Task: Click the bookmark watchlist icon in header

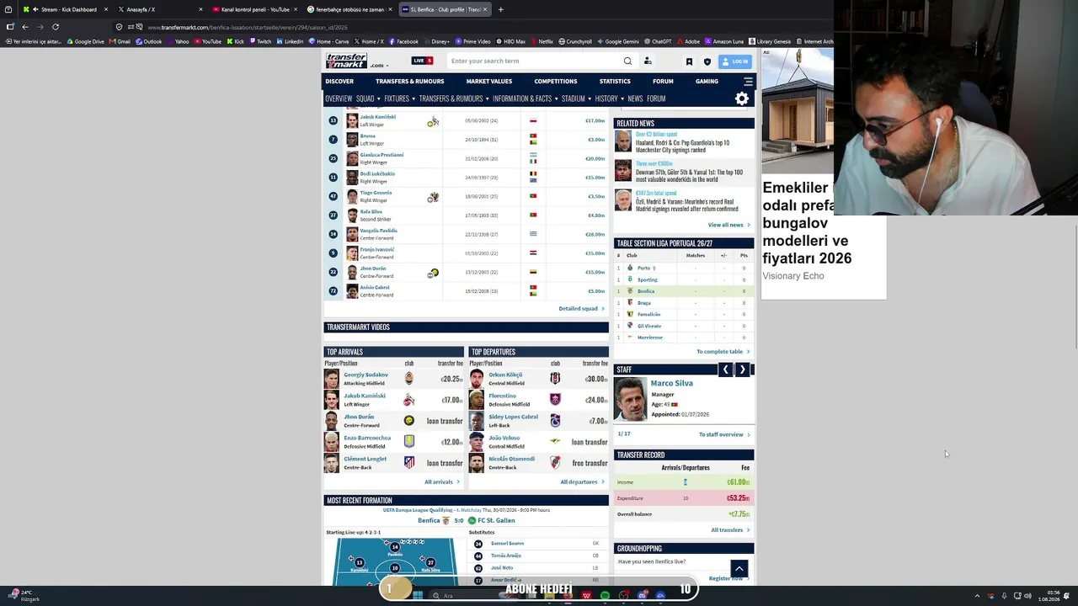Action: tap(689, 61)
